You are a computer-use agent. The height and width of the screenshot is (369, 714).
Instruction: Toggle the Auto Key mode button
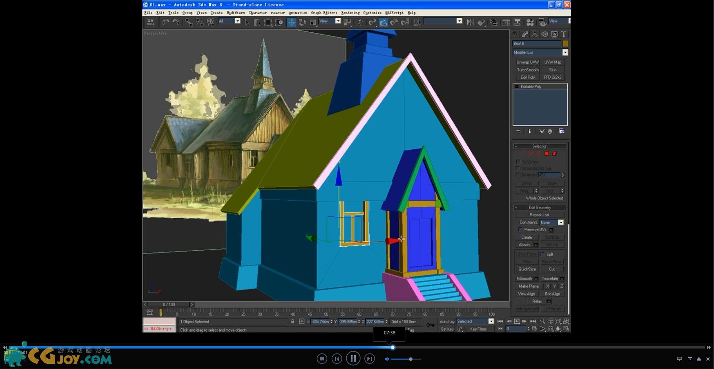[x=447, y=322]
